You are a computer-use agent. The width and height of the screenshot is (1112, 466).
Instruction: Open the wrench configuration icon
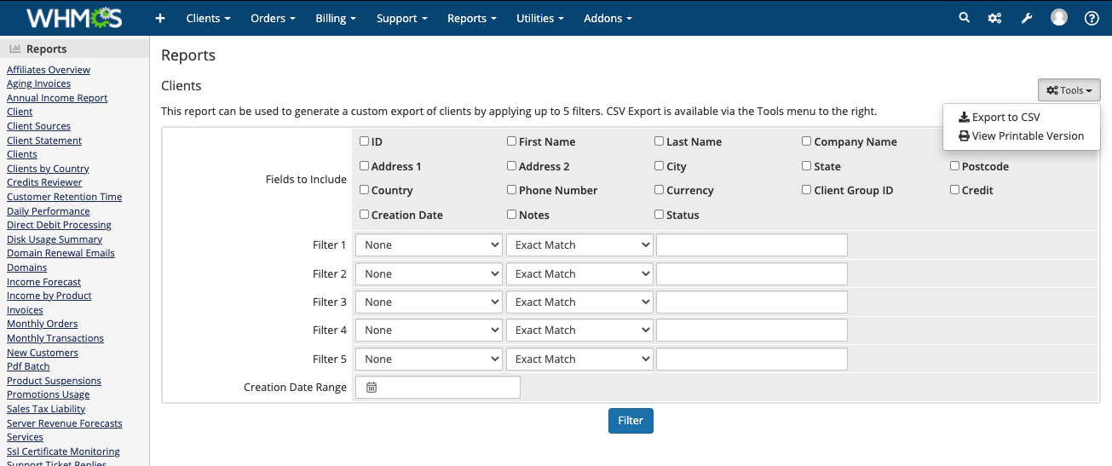[x=1027, y=18]
